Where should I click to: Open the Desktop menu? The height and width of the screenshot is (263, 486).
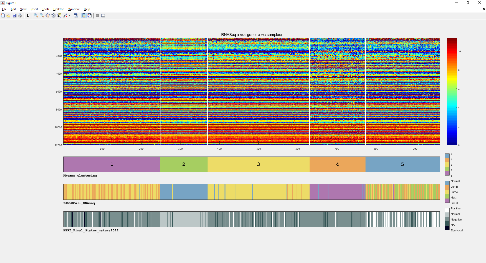pyautogui.click(x=59, y=9)
